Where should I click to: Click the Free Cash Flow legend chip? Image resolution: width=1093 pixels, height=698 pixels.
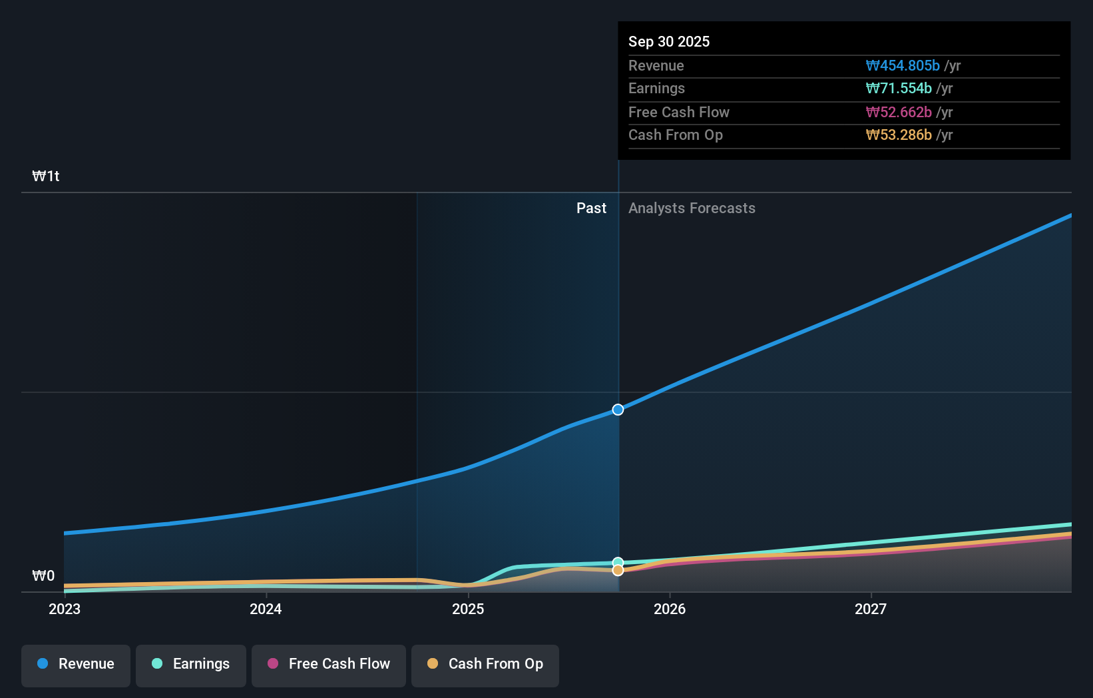(328, 664)
